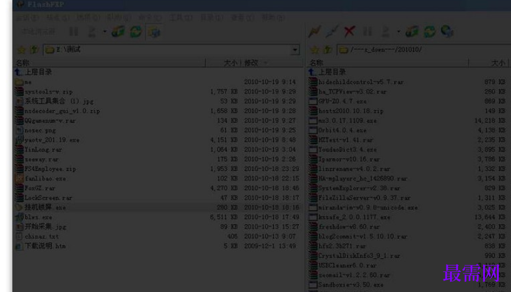
Task: Click the Connect lightning bolt icon in right toolbar
Action: [x=315, y=32]
